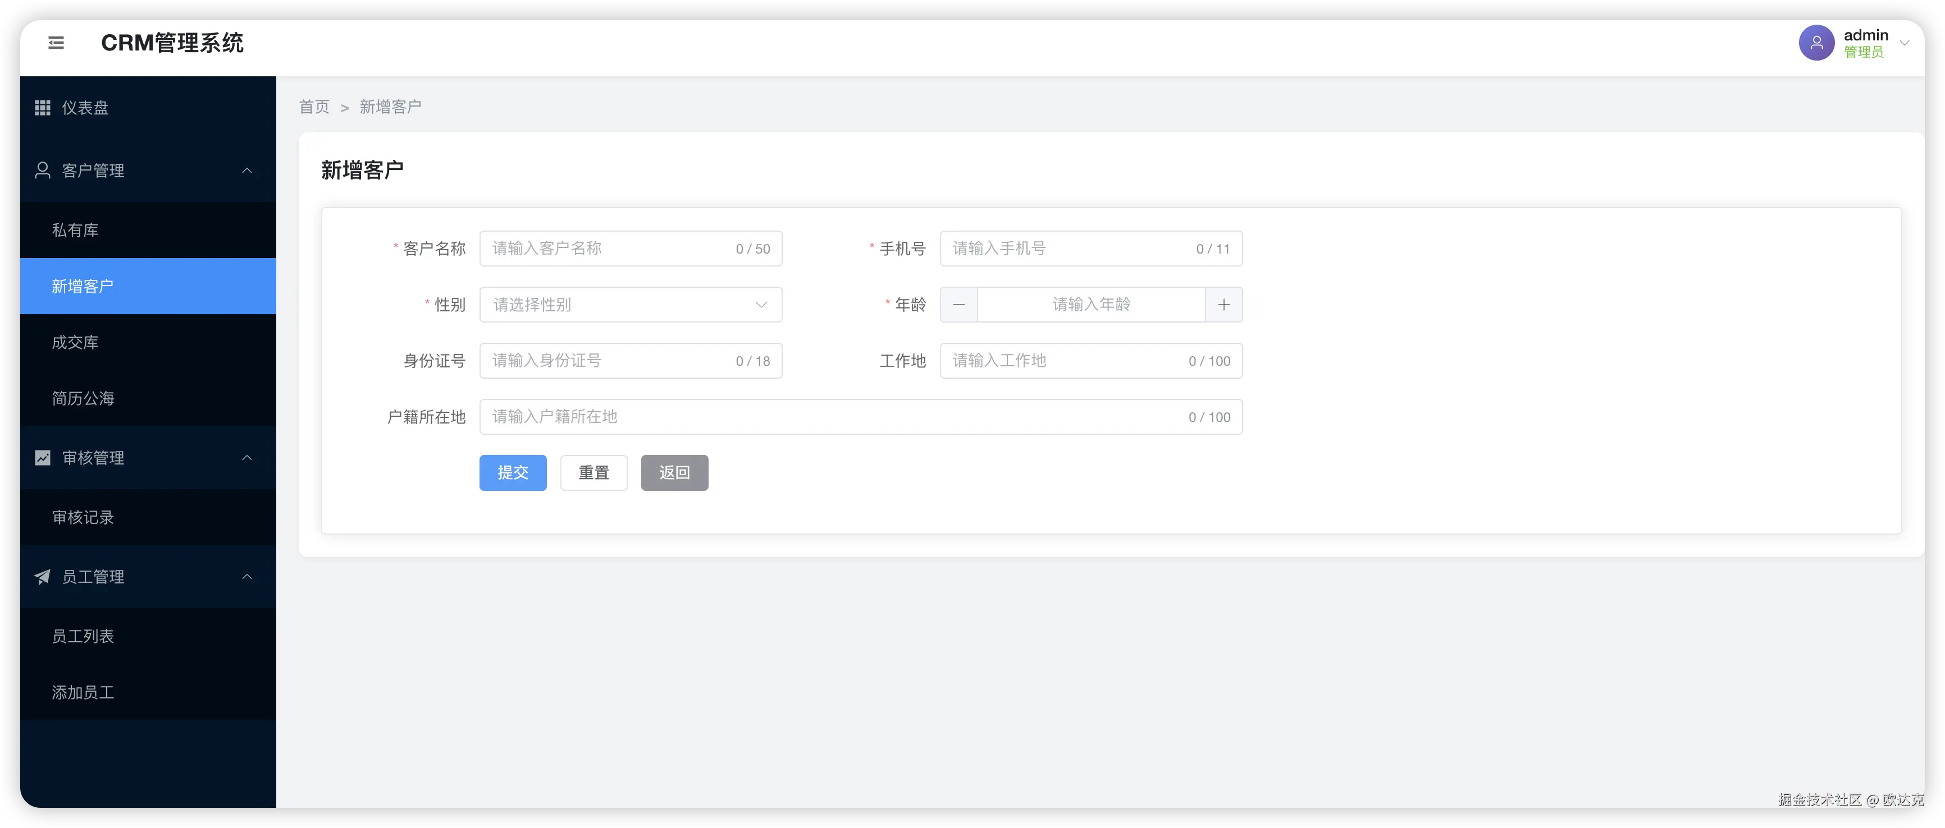Click the employee management paper-plane icon
The height and width of the screenshot is (828, 1945).
point(42,577)
